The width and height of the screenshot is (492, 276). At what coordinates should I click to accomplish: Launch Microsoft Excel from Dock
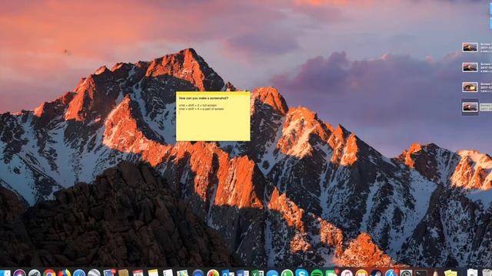tap(258, 273)
